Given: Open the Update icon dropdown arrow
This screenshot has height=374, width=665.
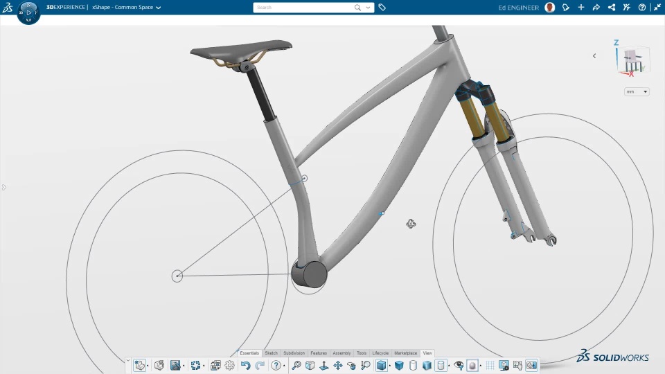Looking at the screenshot, I should tap(204, 366).
